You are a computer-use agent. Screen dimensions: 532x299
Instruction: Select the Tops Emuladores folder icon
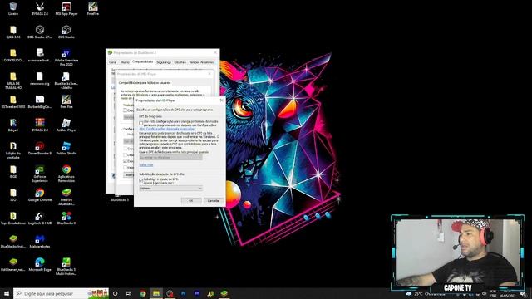point(13,218)
